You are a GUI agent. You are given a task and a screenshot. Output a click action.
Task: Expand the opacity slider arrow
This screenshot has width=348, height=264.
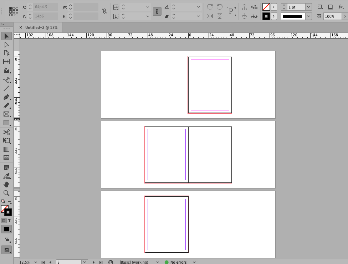(344, 16)
